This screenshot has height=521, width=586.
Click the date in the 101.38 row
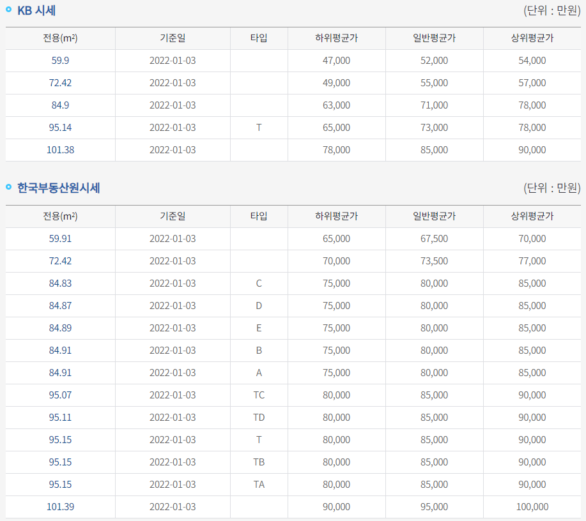173,150
